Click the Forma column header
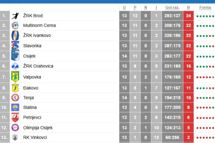 205,8
